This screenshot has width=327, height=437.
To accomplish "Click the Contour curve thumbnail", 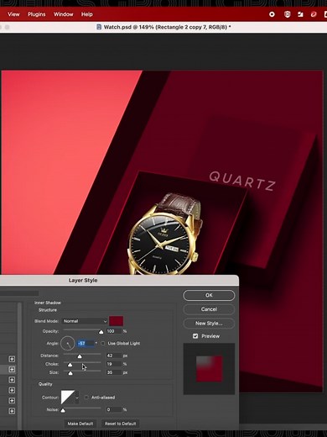I will click(68, 398).
